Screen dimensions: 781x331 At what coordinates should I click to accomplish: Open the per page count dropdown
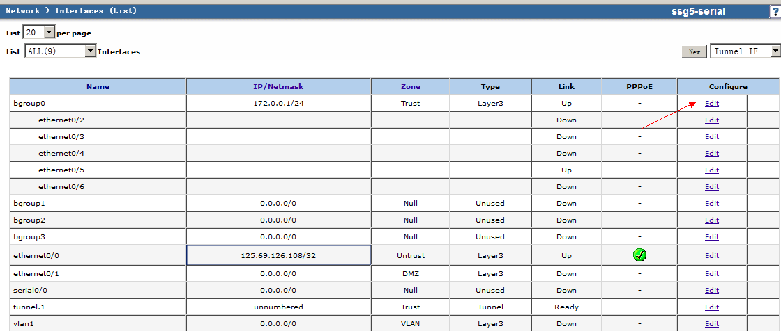pyautogui.click(x=49, y=33)
